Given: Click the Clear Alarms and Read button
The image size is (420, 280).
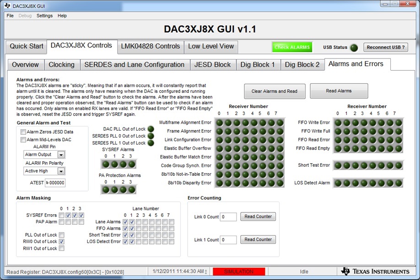Looking at the screenshot, I should [275, 91].
